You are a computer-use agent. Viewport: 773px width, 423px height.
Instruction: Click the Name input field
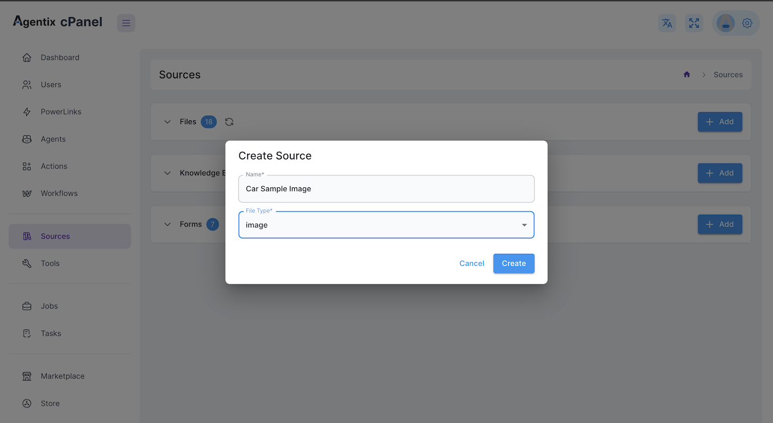(x=386, y=189)
